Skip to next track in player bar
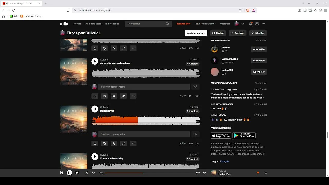The width and height of the screenshot is (329, 185). (77, 173)
